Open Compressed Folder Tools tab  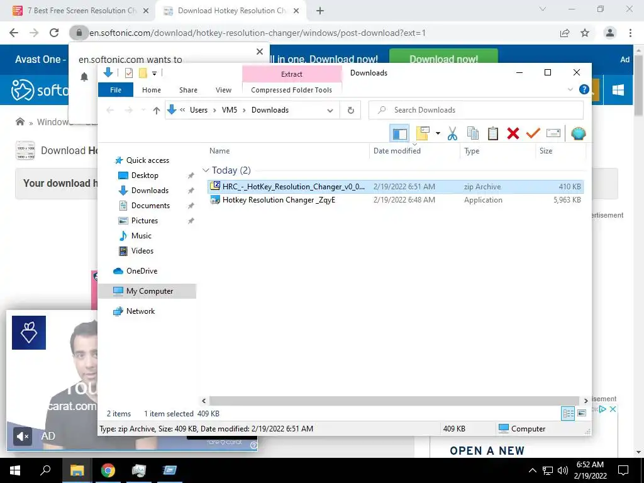pyautogui.click(x=292, y=90)
